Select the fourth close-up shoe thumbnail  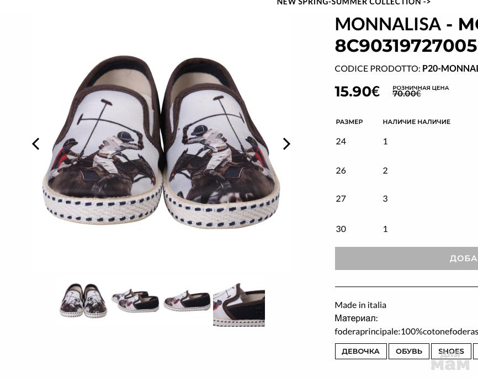coord(238,304)
